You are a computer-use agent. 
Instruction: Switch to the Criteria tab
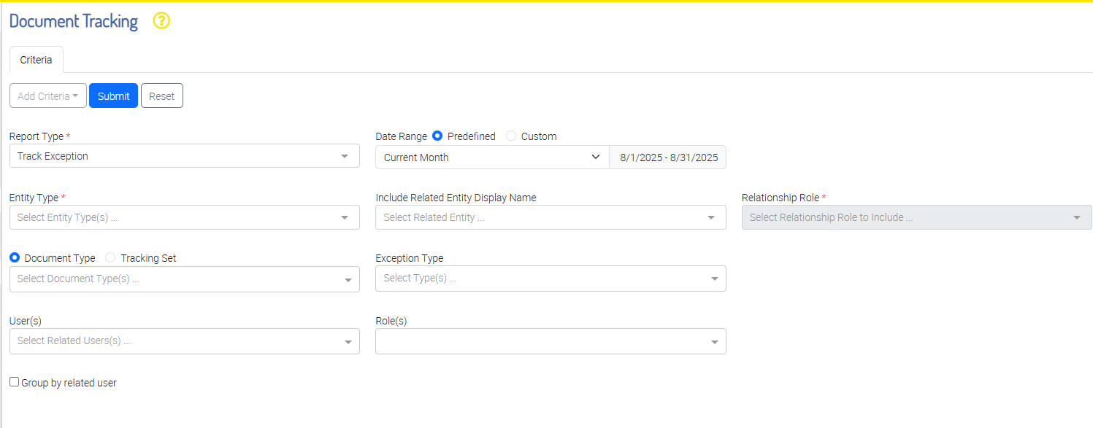click(x=37, y=60)
